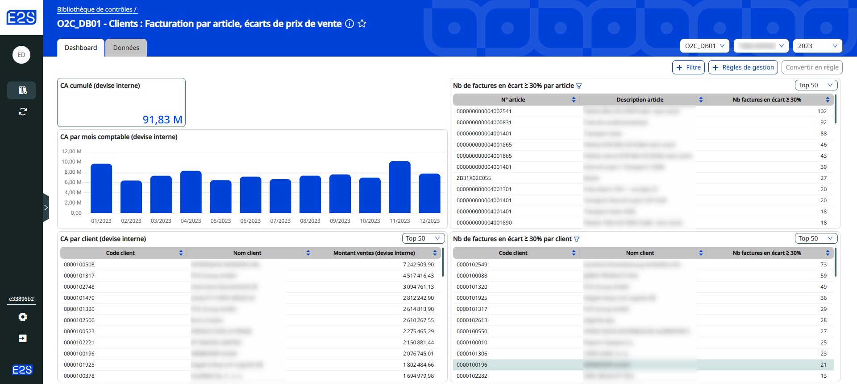This screenshot has width=857, height=384.
Task: Open the O2C_DB01 control dropdown
Action: coord(705,46)
